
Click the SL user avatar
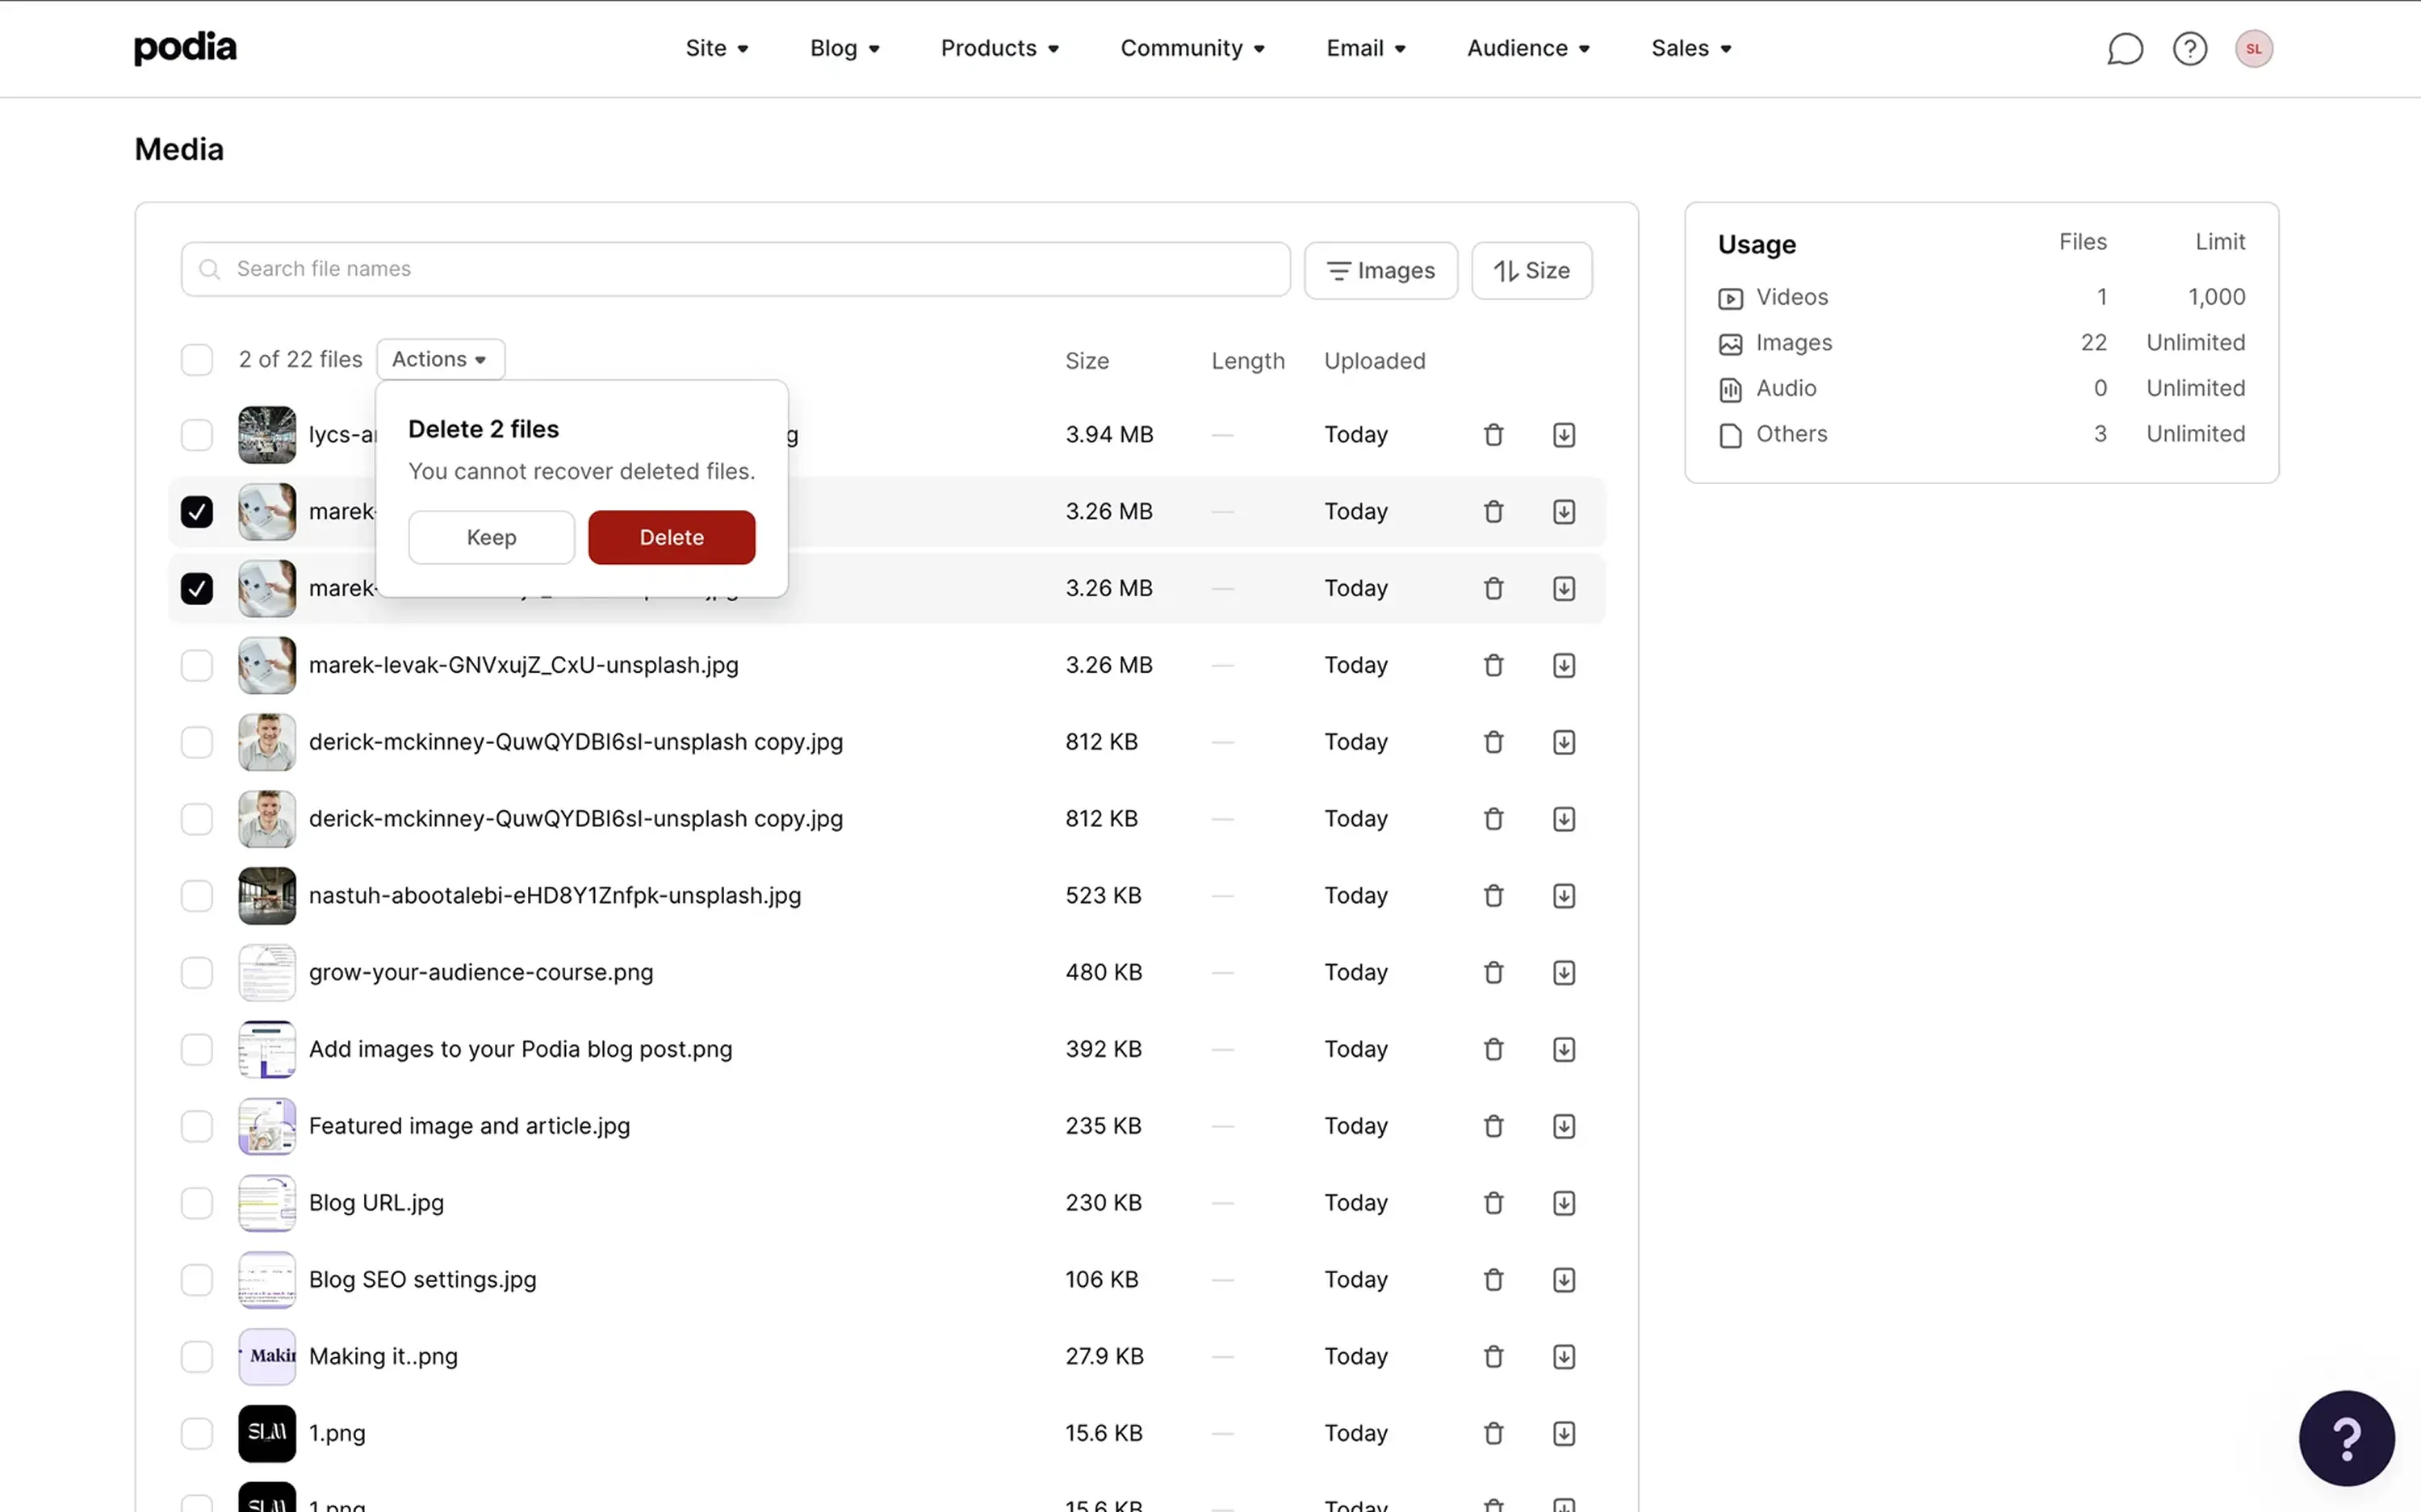coord(2253,48)
